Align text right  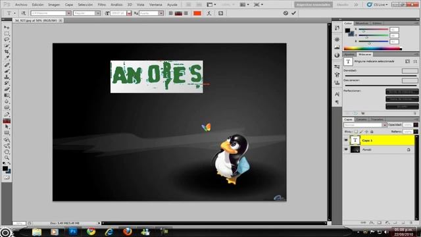[x=186, y=13]
